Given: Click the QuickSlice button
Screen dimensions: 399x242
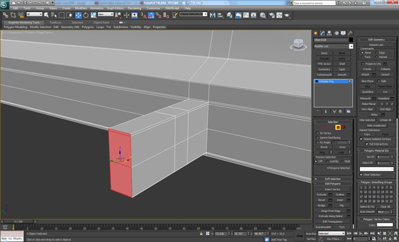Looking at the screenshot, I should tap(367, 92).
